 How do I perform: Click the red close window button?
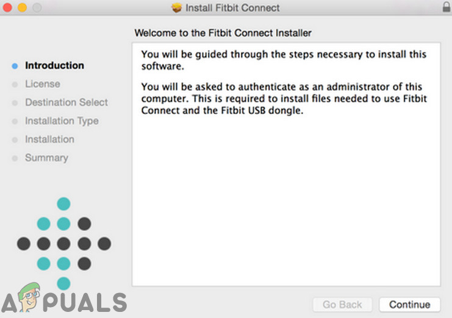click(x=8, y=8)
